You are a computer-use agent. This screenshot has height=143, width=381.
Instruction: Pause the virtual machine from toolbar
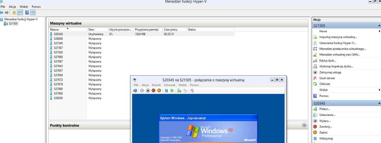pos(166,90)
